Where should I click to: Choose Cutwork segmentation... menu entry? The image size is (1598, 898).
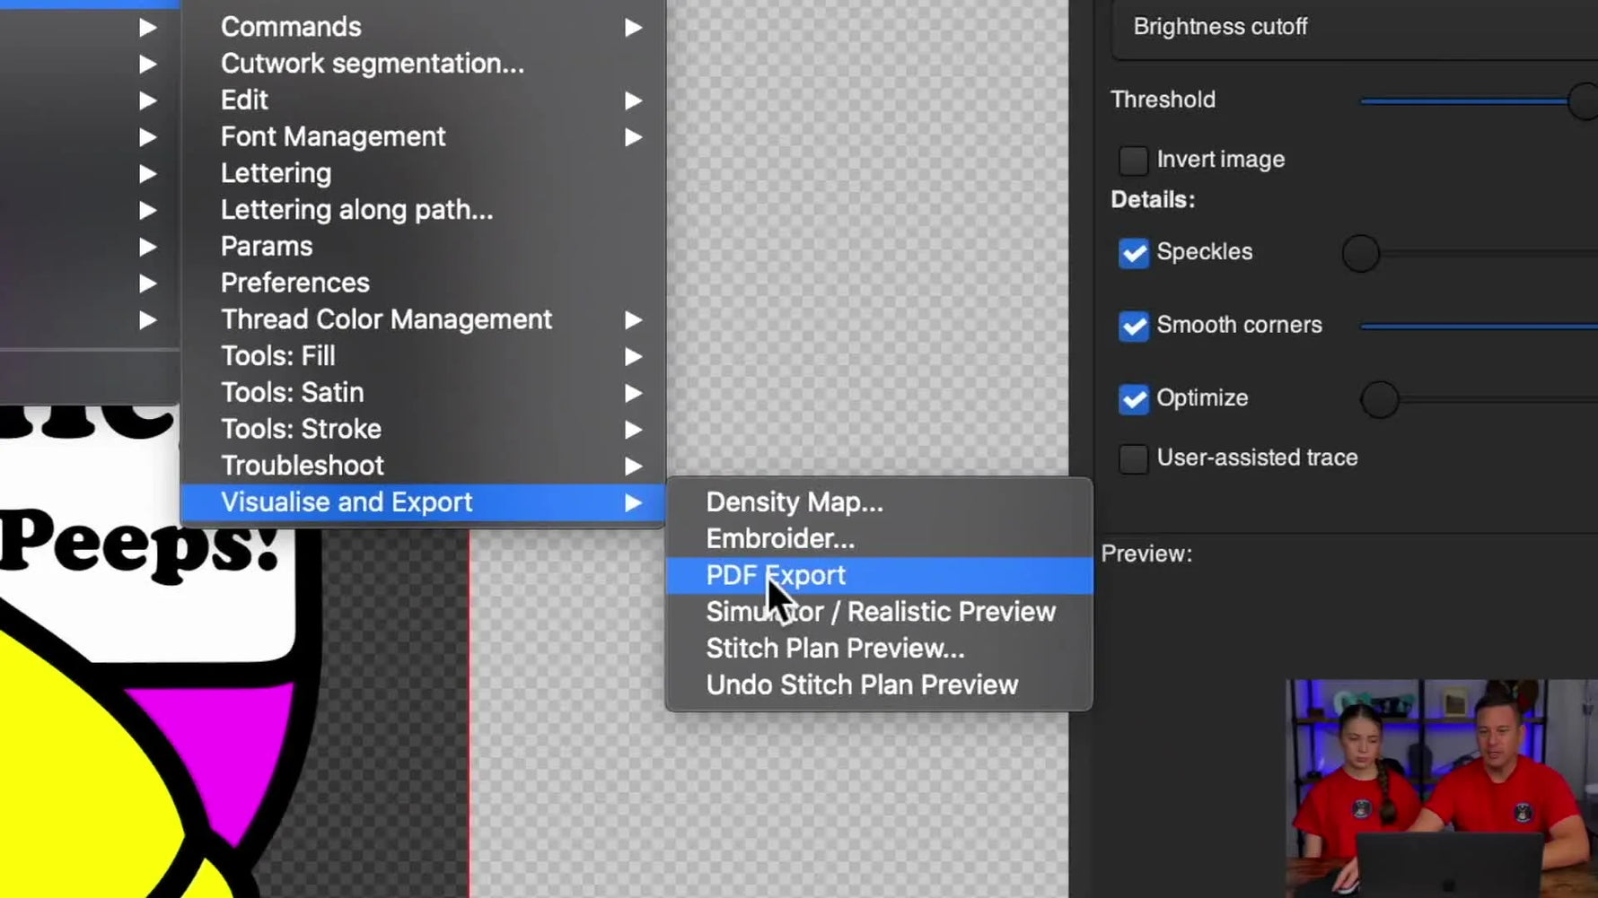(422, 64)
